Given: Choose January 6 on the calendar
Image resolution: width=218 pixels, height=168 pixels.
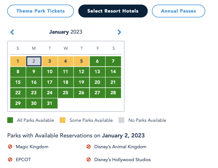Looking at the screenshot, I should pyautogui.click(x=97, y=61).
